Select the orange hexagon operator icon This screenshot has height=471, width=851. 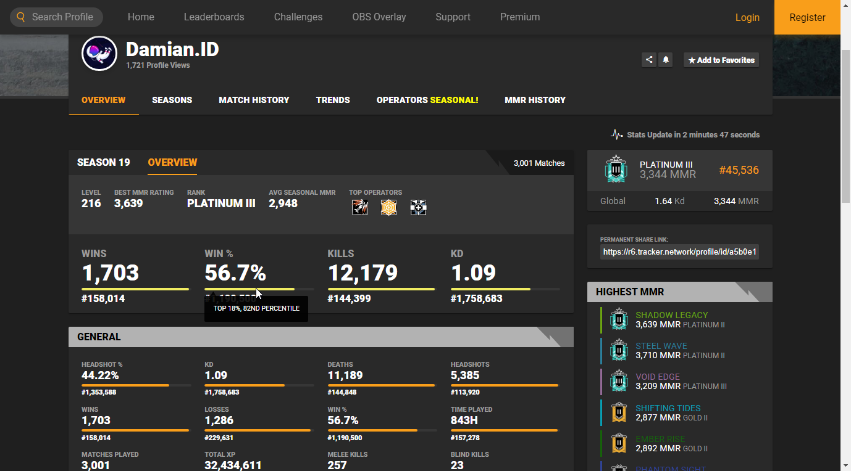[388, 208]
